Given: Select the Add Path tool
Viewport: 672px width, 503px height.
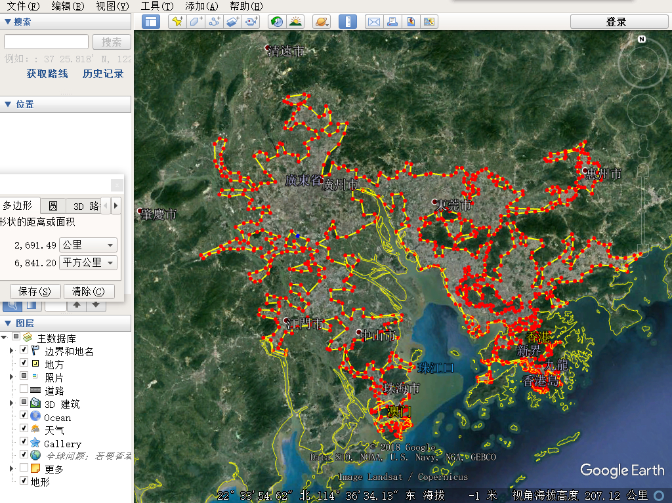Looking at the screenshot, I should pos(215,22).
